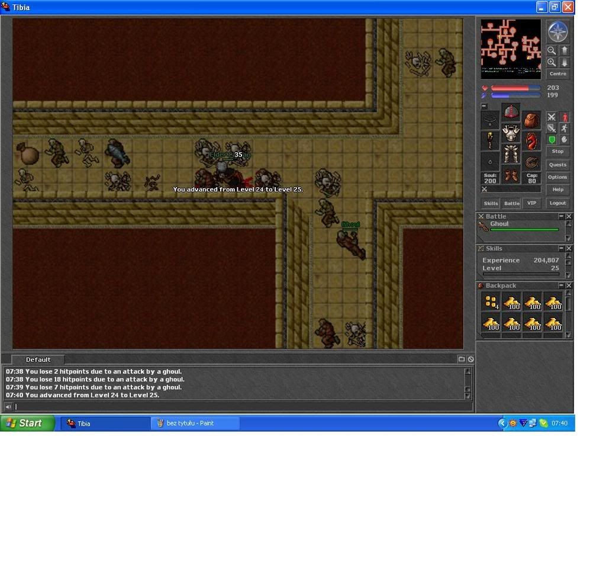Open the Windows Start menu
Viewport: 606px width, 581px height.
click(27, 423)
